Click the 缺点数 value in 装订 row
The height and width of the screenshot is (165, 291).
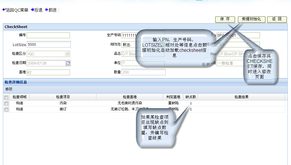(x=191, y=109)
